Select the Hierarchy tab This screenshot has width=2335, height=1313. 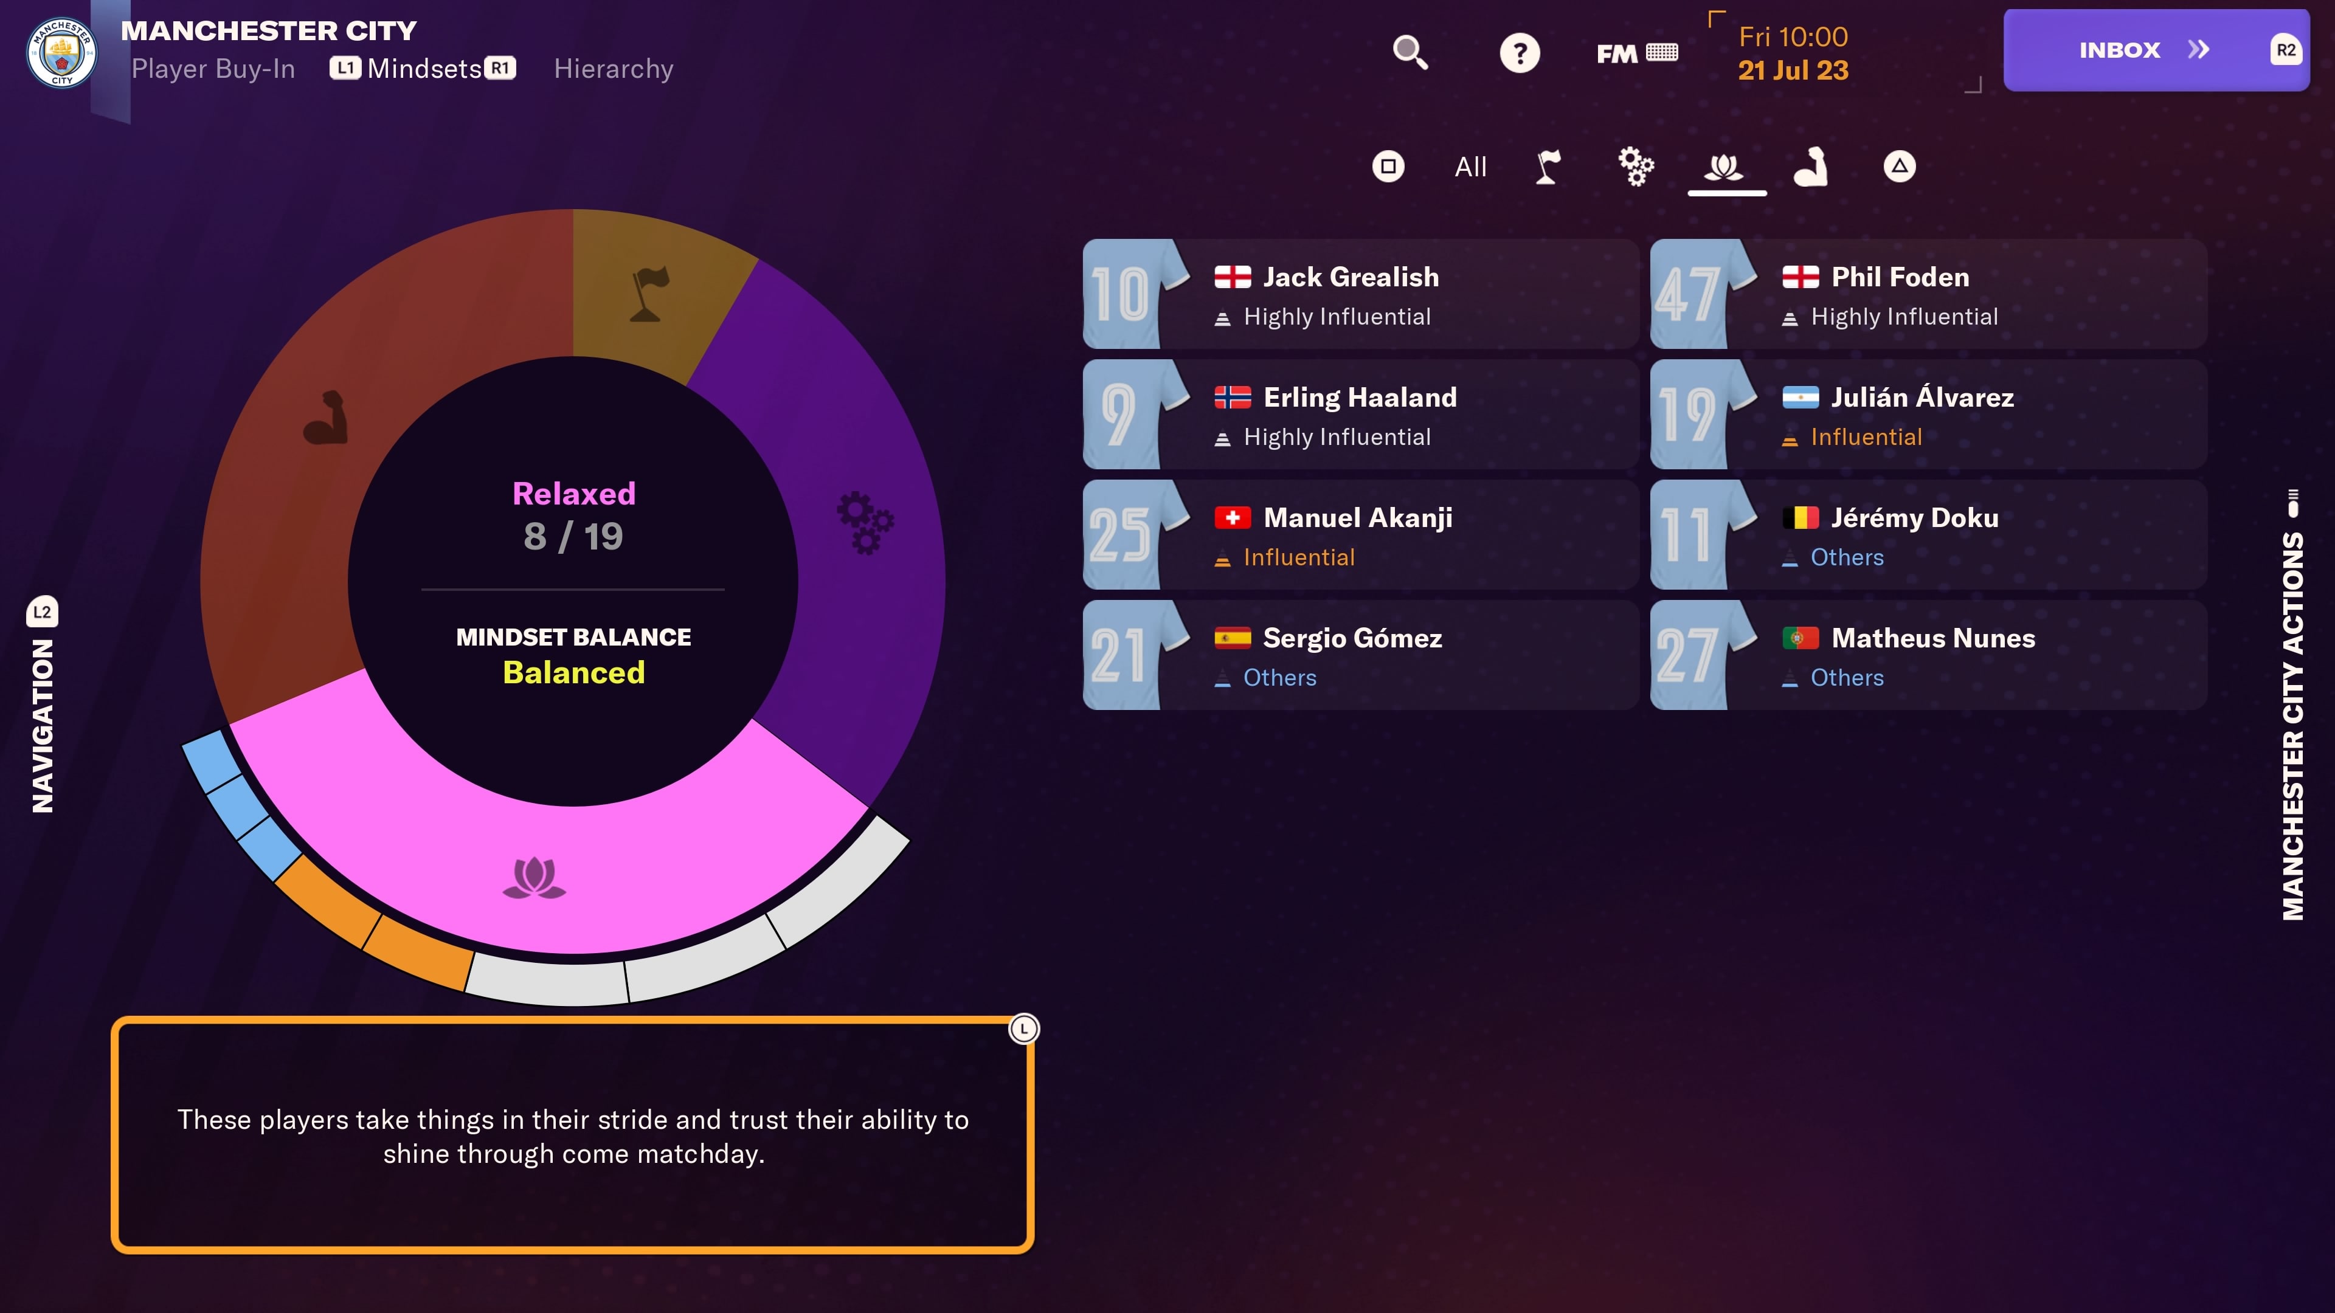(614, 67)
